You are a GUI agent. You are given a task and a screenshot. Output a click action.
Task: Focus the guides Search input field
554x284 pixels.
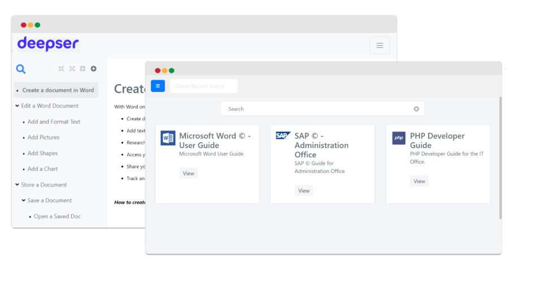(322, 108)
